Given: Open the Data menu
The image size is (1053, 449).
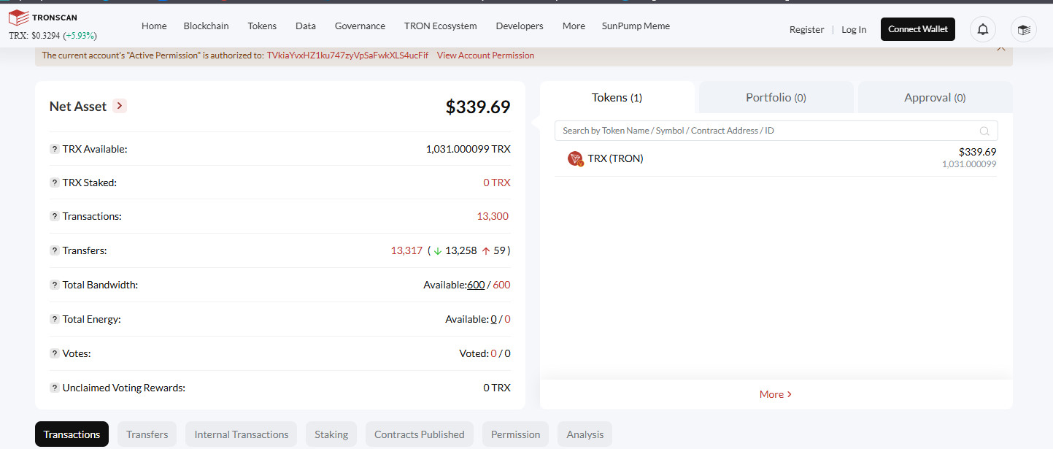Looking at the screenshot, I should tap(306, 26).
